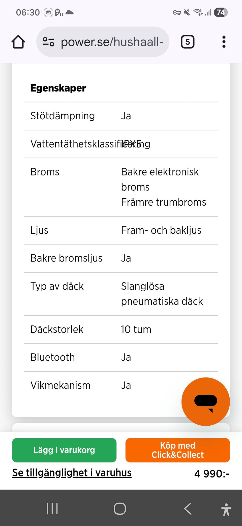Viewport: 242px width, 526px height.
Task: Tap the Egenskaper section heading
Action: [58, 88]
